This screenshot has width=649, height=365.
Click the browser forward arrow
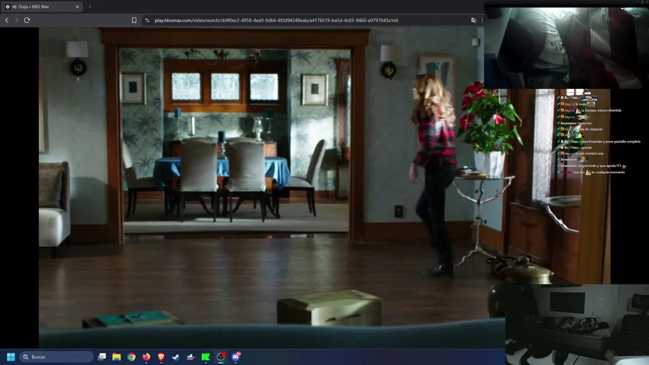click(x=17, y=20)
